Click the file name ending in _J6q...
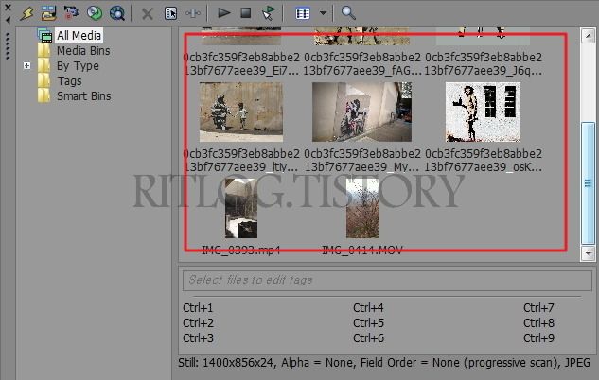The width and height of the screenshot is (599, 380). tap(484, 64)
